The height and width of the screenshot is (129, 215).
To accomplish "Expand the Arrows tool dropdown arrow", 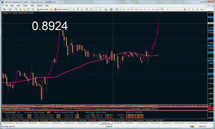I will pos(204,9).
